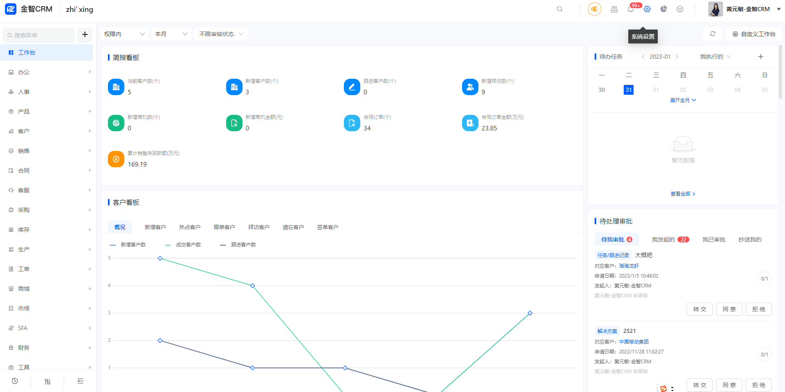Image resolution: width=785 pixels, height=392 pixels.
Task: Click the refresh icon beside 自定义工作台
Action: tap(713, 34)
